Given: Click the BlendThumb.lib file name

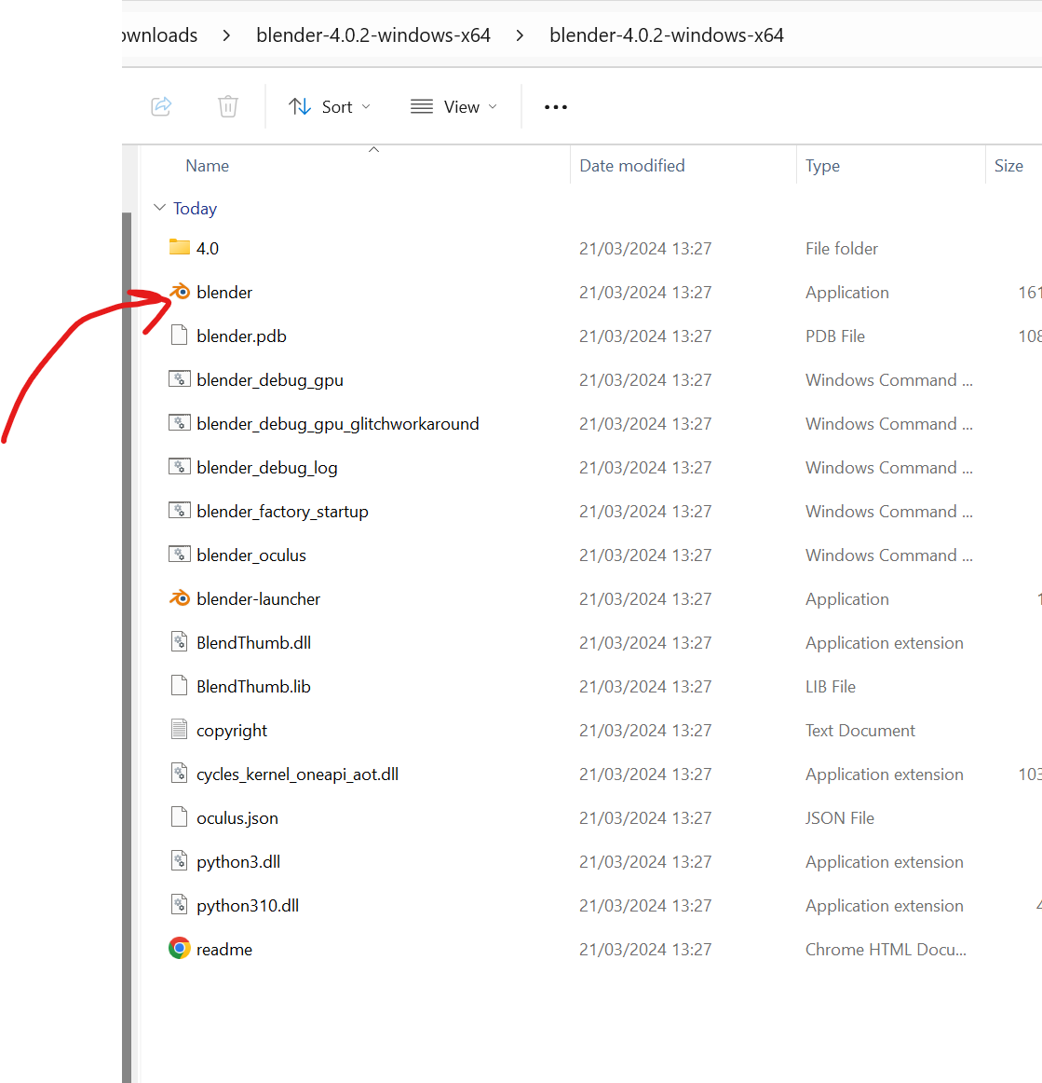Looking at the screenshot, I should [x=253, y=687].
